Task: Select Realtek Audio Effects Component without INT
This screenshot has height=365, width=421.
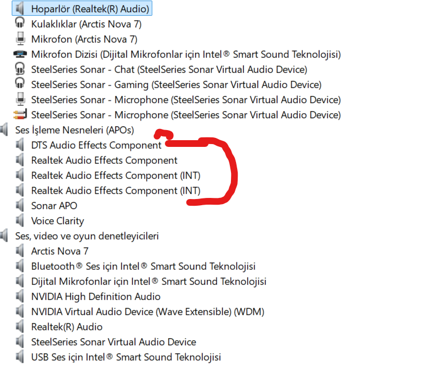Action: coord(104,160)
